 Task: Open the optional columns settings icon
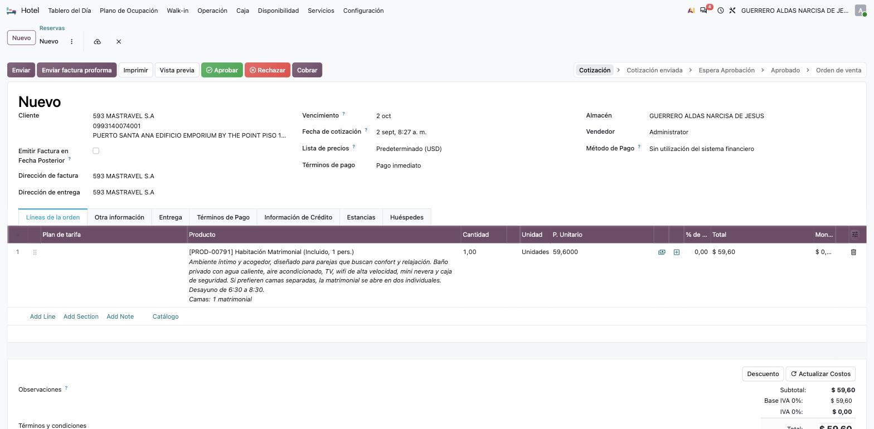(855, 235)
